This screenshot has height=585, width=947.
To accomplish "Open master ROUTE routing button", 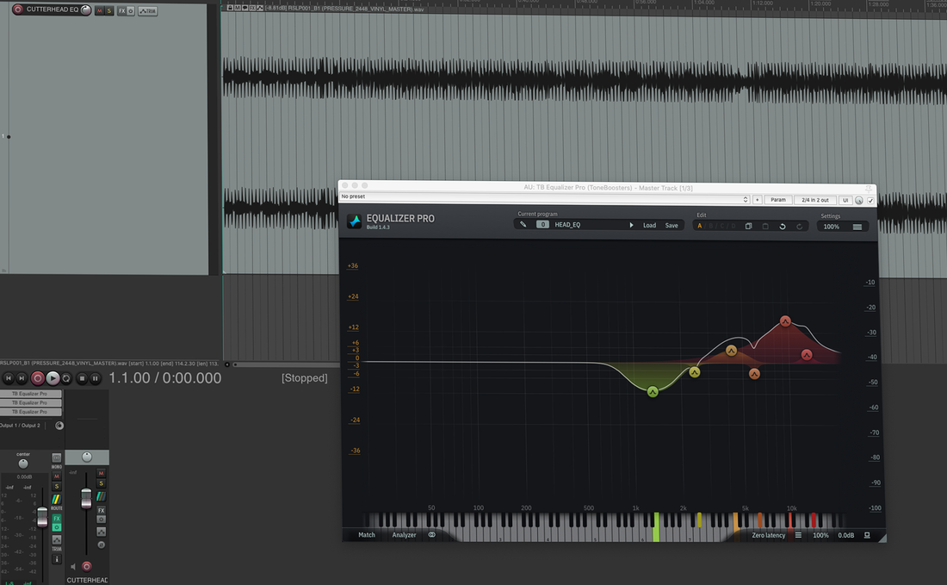I will tap(56, 499).
